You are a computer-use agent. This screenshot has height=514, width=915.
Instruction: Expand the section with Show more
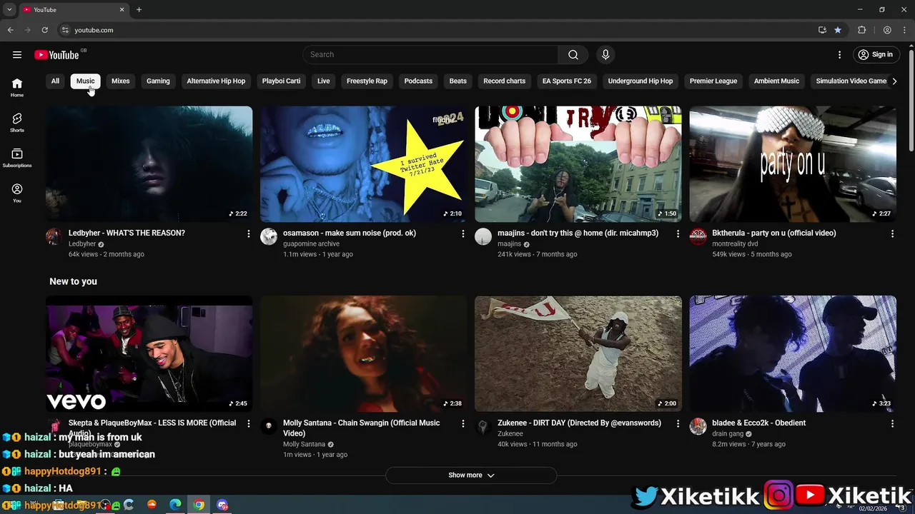pos(471,475)
